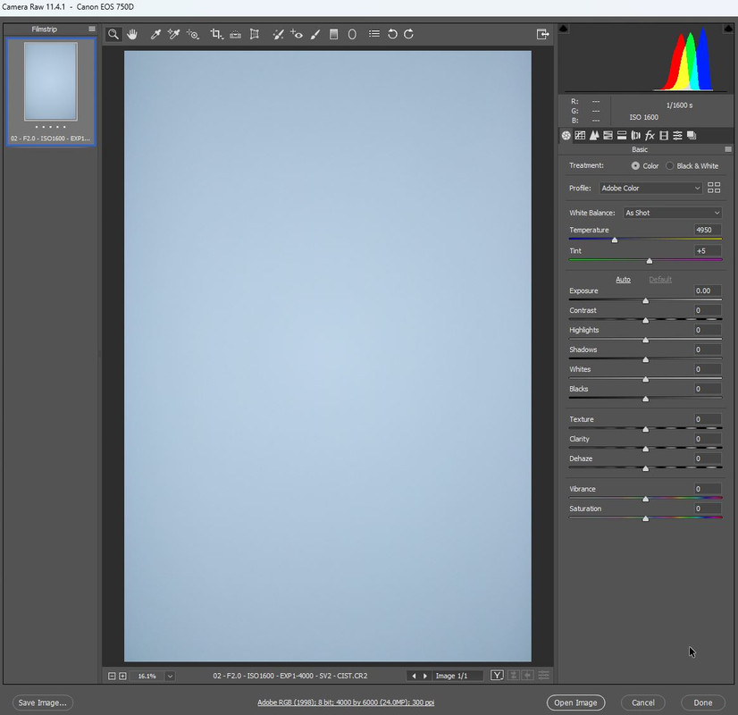Screen dimensions: 738x715
Task: Click the Temperature slider handle
Action: pyautogui.click(x=615, y=240)
